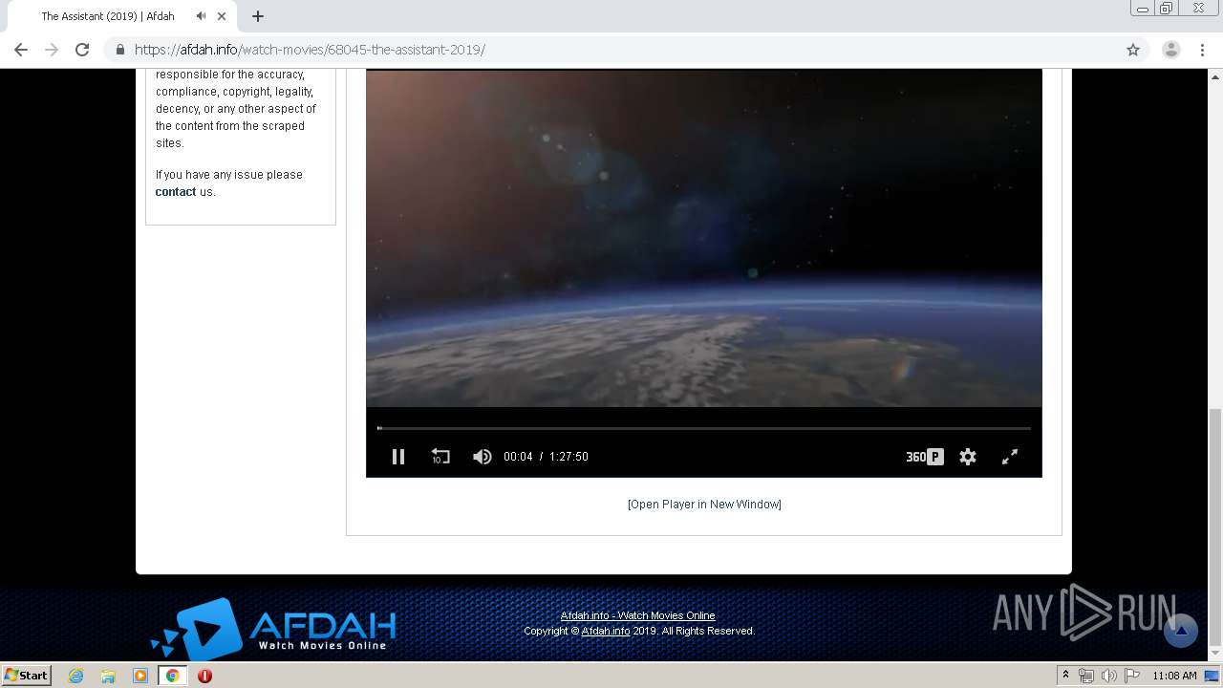Click page vertical scrollbar thumb
The image size is (1223, 688).
[x=1214, y=527]
